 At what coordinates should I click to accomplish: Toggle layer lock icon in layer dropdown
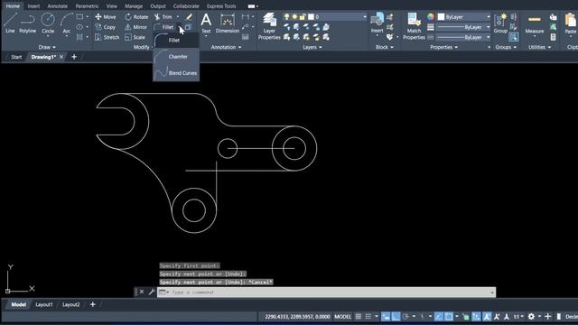click(303, 17)
